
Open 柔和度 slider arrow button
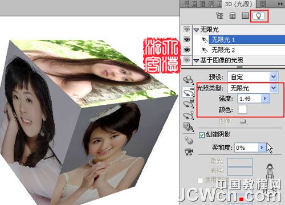coord(262,147)
